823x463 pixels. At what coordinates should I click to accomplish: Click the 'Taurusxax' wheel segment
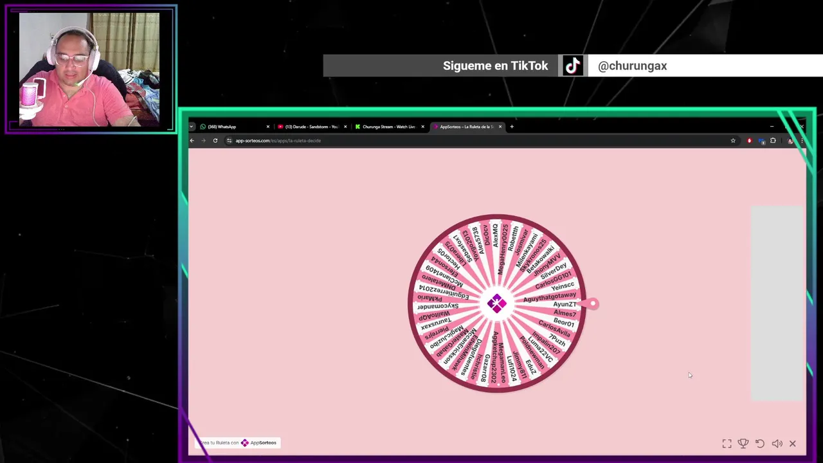[x=436, y=323]
